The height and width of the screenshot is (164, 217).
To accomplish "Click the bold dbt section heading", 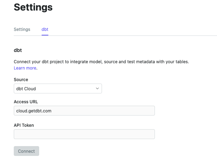I will (x=18, y=50).
